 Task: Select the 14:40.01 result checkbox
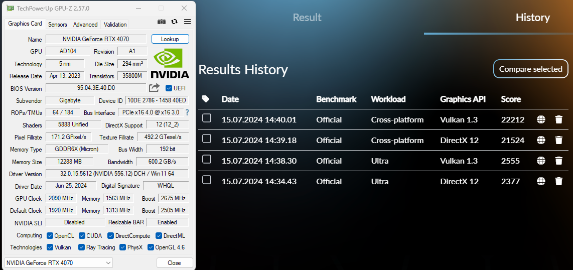(207, 118)
